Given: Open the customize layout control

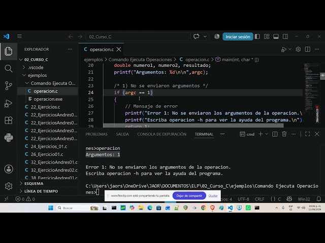Looking at the screenshot, I should click(x=267, y=36).
